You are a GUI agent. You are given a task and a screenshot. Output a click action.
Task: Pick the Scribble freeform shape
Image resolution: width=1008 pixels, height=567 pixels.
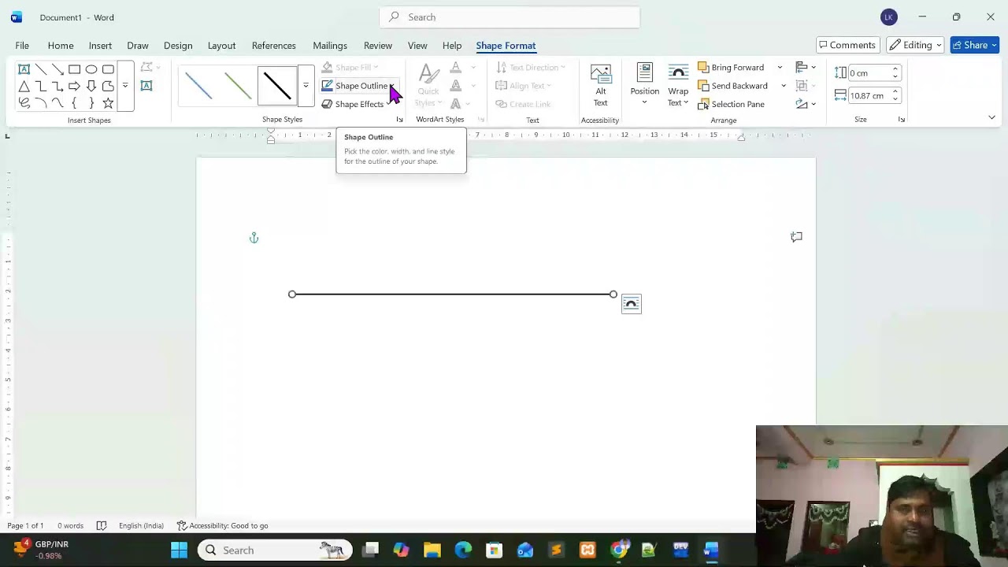pos(24,103)
